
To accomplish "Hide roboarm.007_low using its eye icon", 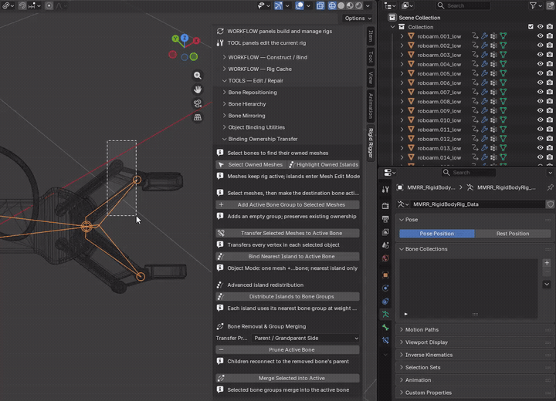I will click(x=540, y=92).
